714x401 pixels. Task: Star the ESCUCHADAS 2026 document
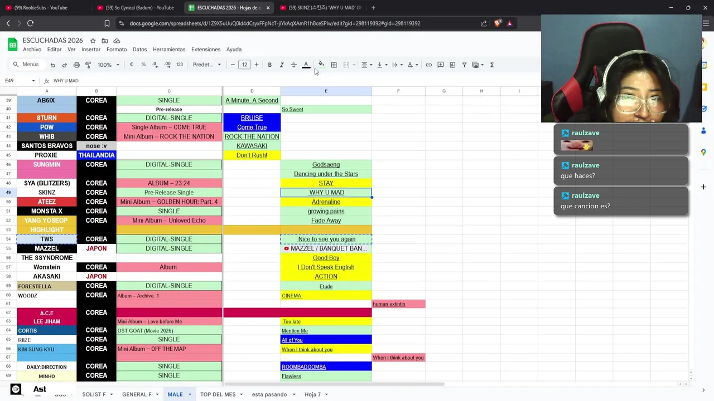[93, 41]
